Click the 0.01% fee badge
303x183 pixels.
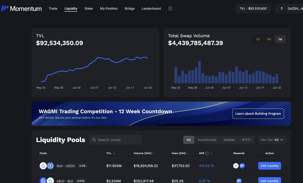81,181
